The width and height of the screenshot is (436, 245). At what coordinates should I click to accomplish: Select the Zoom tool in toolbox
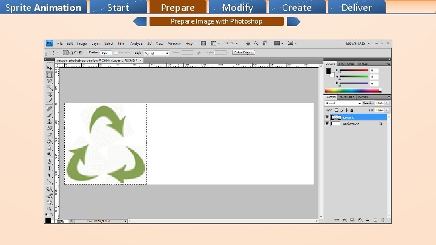[49, 209]
